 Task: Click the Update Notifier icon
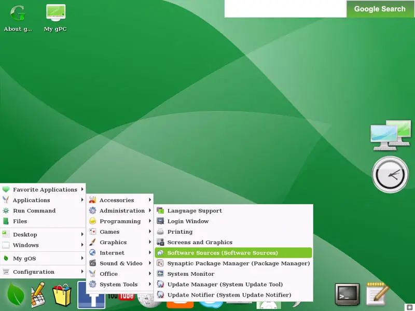point(160,294)
